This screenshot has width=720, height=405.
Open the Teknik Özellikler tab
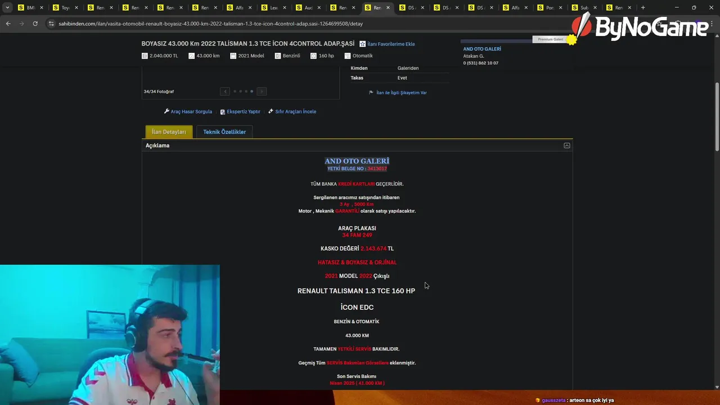click(x=224, y=132)
